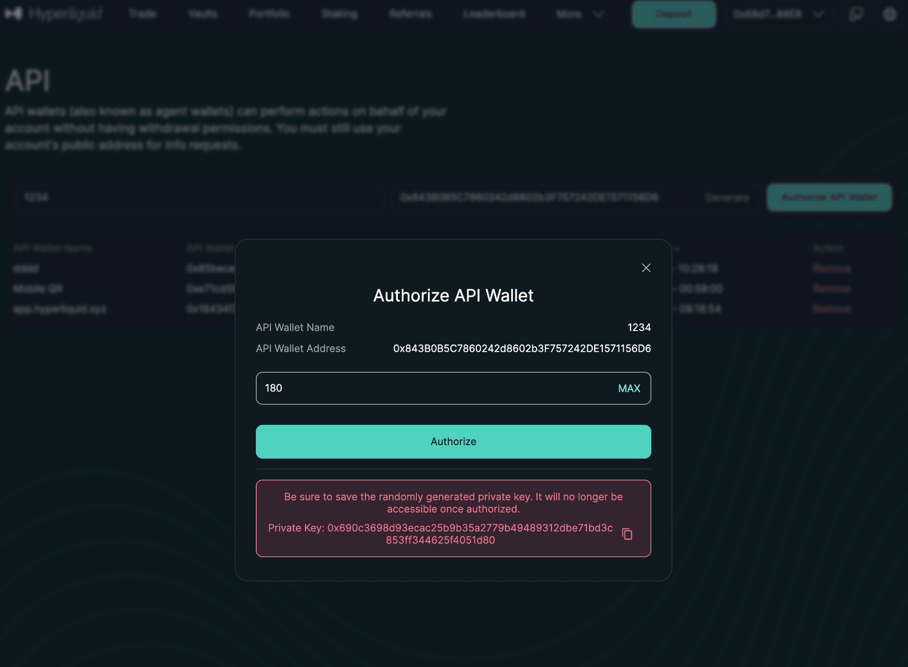The image size is (908, 667).
Task: Click the globe icon in top-right corner
Action: pyautogui.click(x=889, y=14)
